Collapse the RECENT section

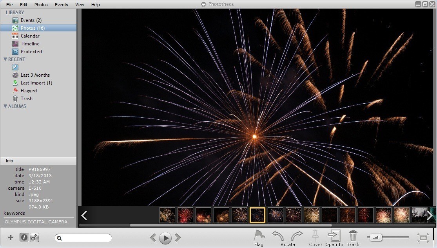(x=5, y=59)
